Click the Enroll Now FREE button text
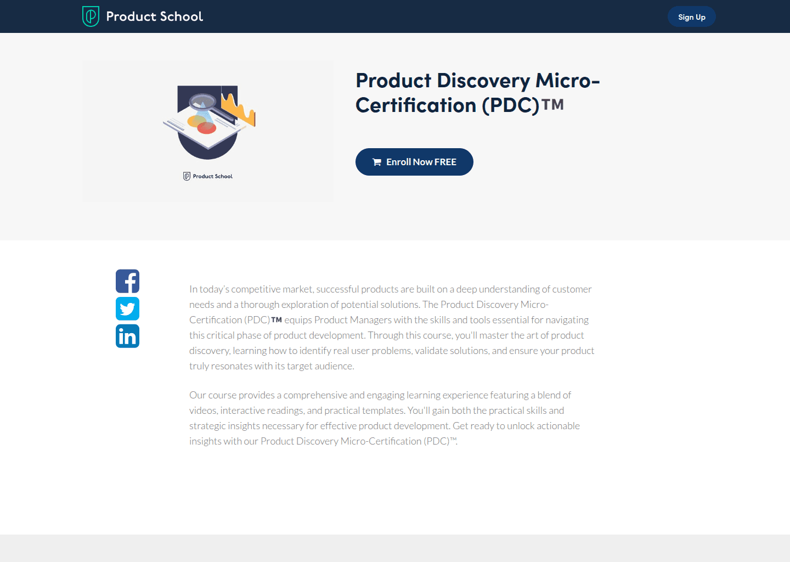The width and height of the screenshot is (790, 562). pyautogui.click(x=421, y=162)
